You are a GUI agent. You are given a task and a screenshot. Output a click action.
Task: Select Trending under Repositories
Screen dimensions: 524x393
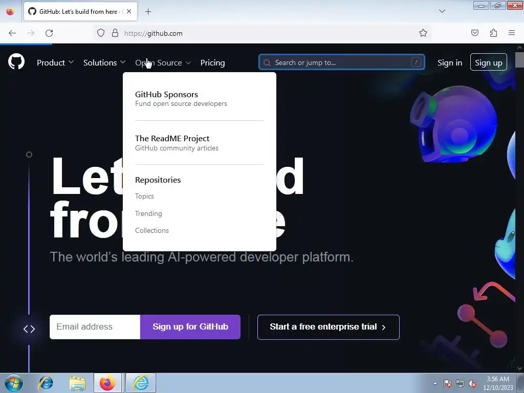coord(148,213)
